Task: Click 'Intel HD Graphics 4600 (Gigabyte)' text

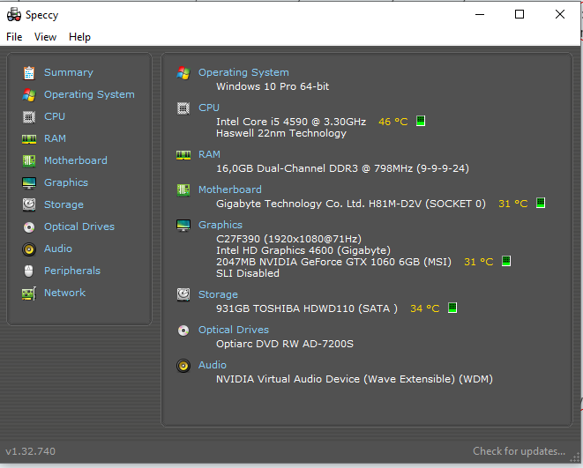Action: (x=303, y=250)
